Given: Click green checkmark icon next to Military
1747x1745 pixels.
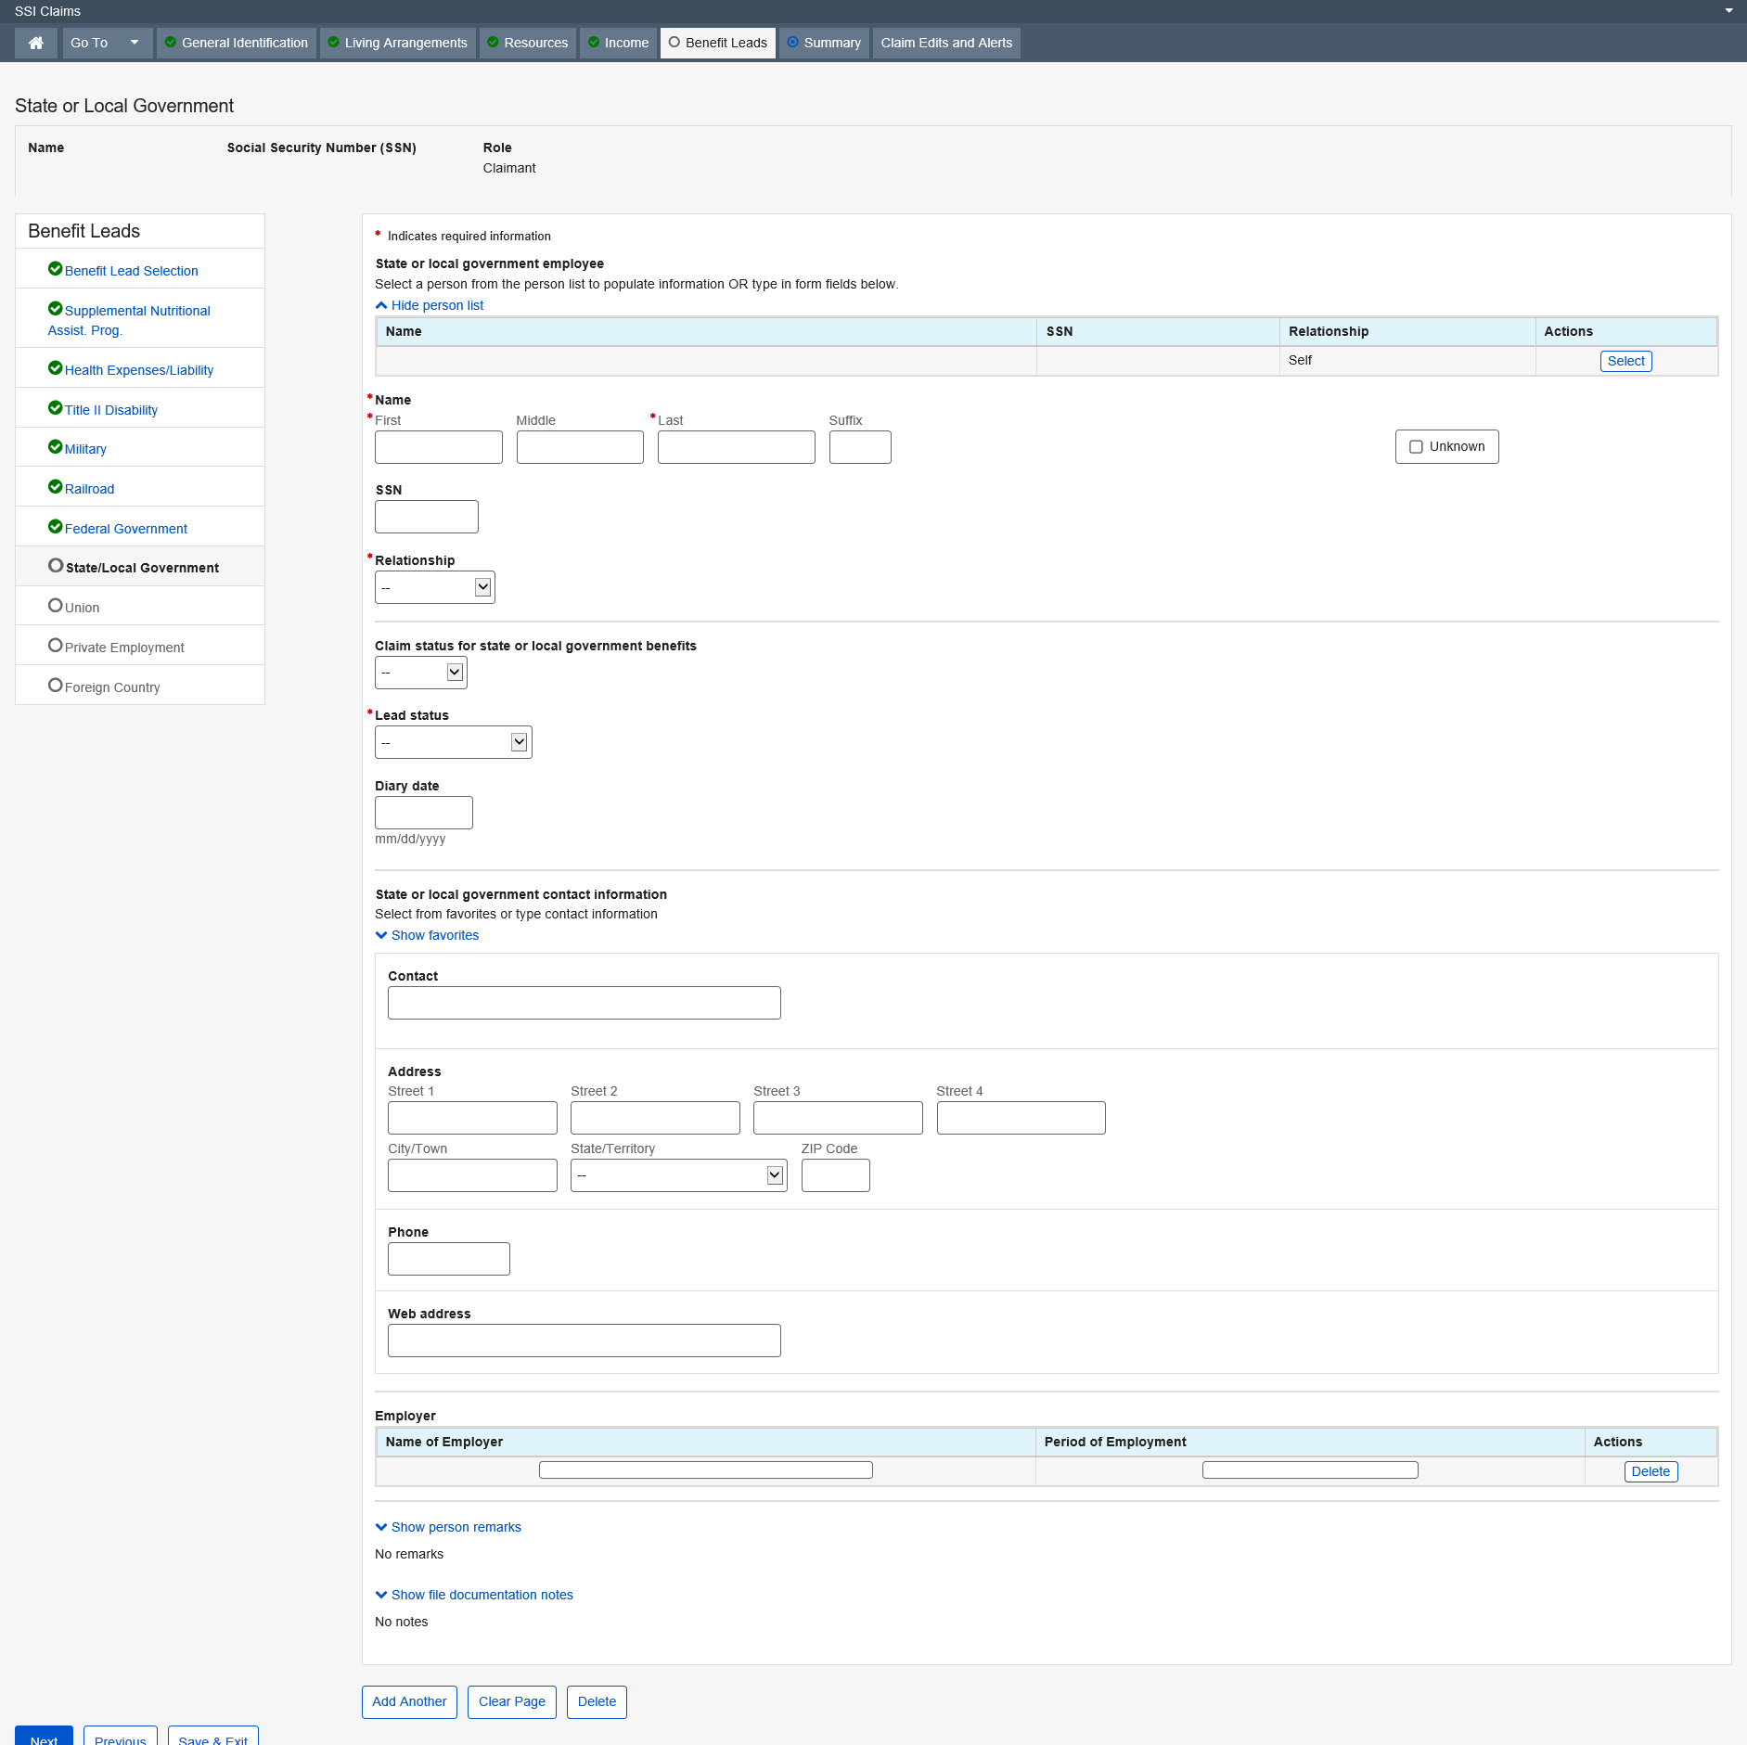Looking at the screenshot, I should (x=55, y=447).
